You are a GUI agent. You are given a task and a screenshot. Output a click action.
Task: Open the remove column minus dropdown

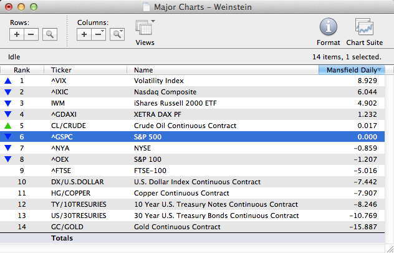98,34
